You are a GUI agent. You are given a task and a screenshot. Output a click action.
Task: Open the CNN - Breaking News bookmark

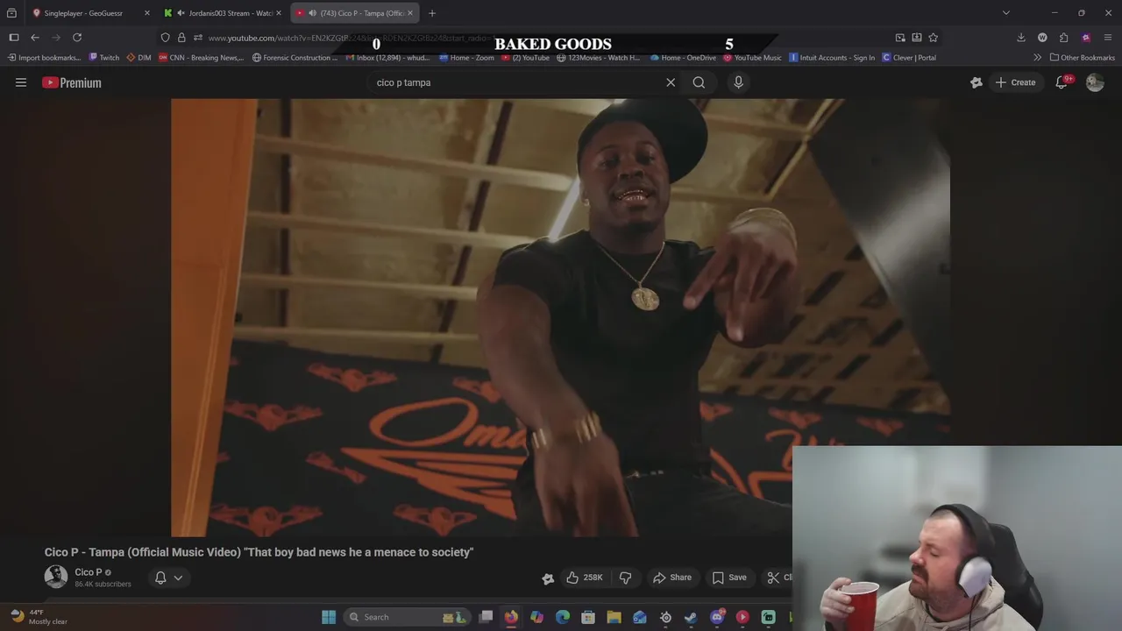tap(201, 58)
